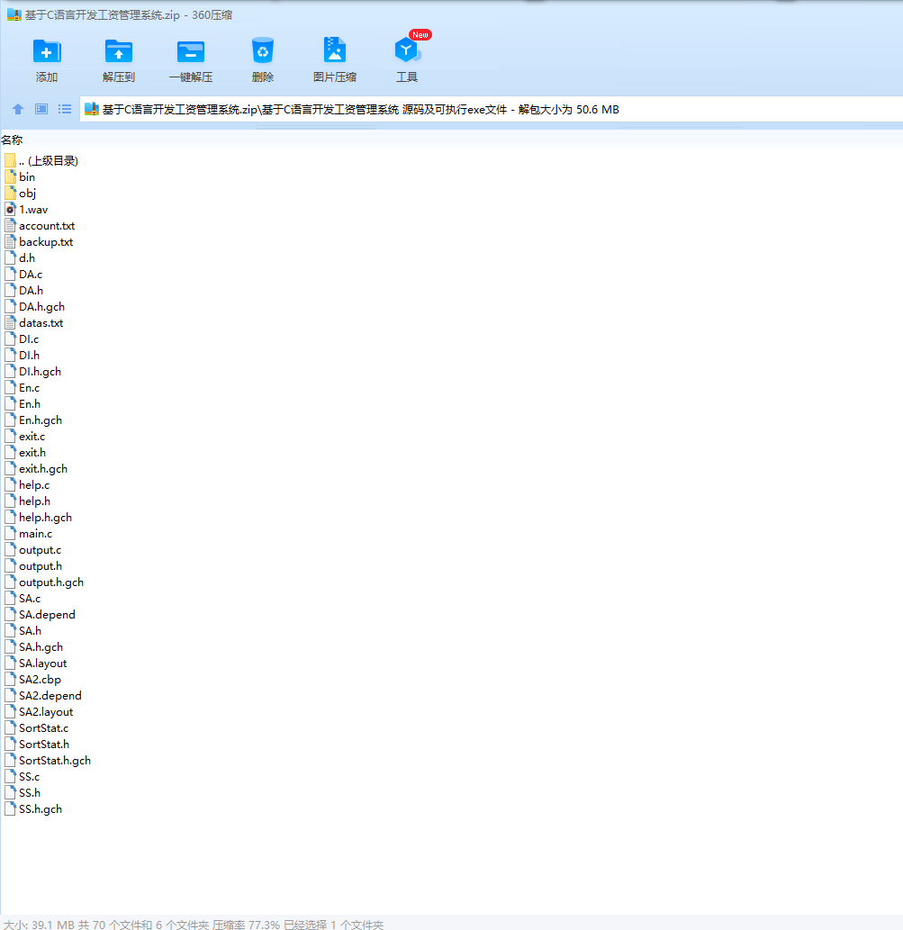Switch to list view icon
The image size is (903, 930).
pos(65,109)
